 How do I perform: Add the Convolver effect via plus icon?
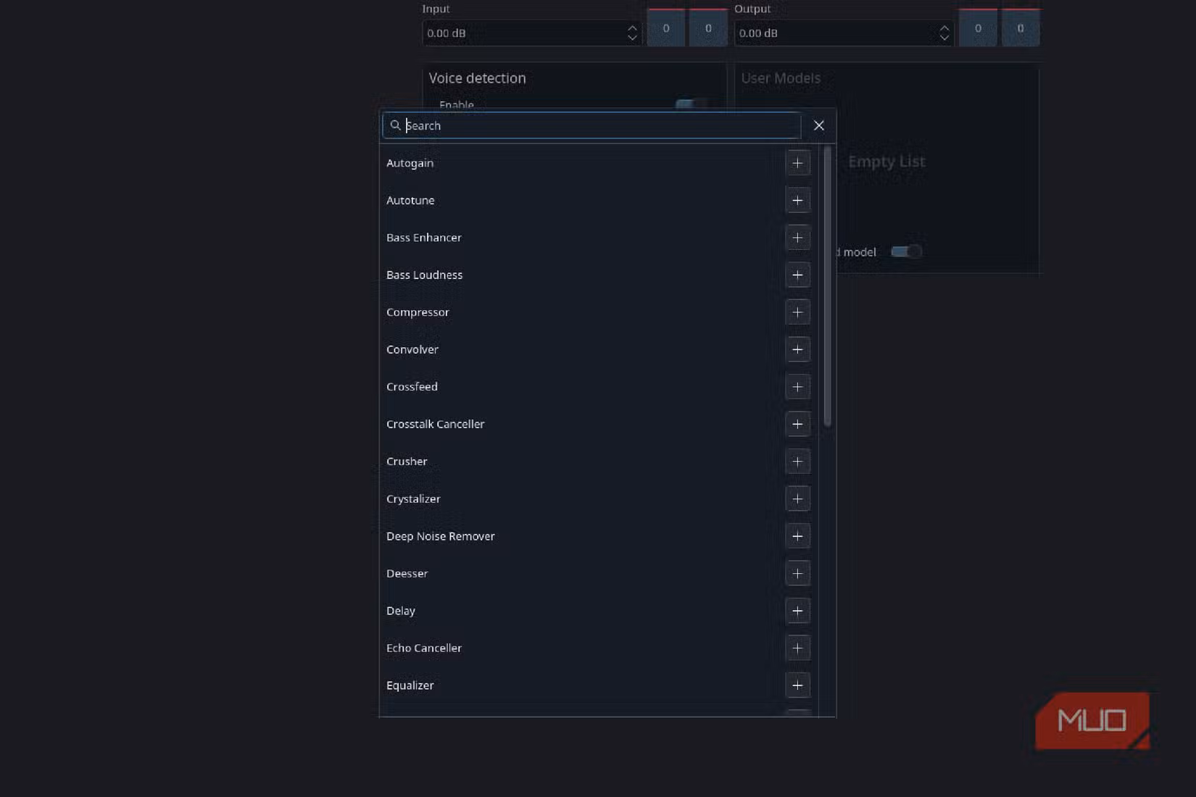(797, 350)
